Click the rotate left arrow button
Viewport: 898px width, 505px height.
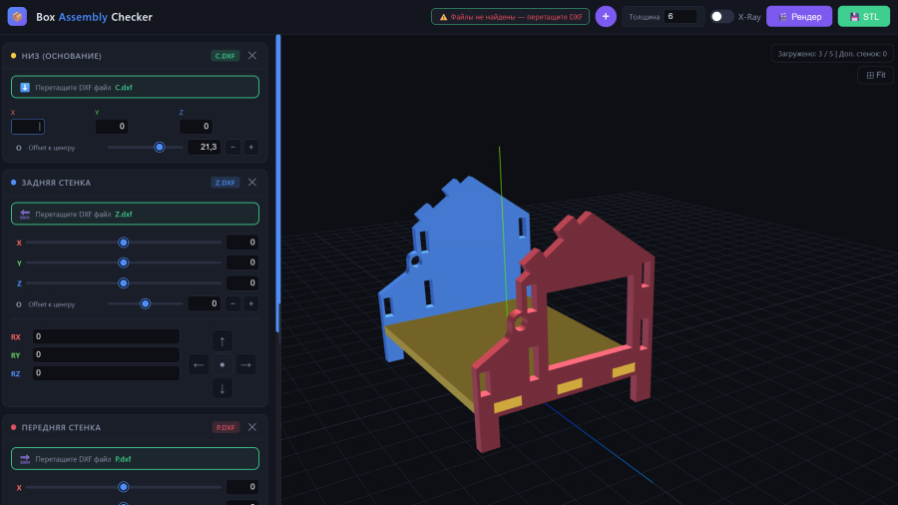[x=199, y=364]
